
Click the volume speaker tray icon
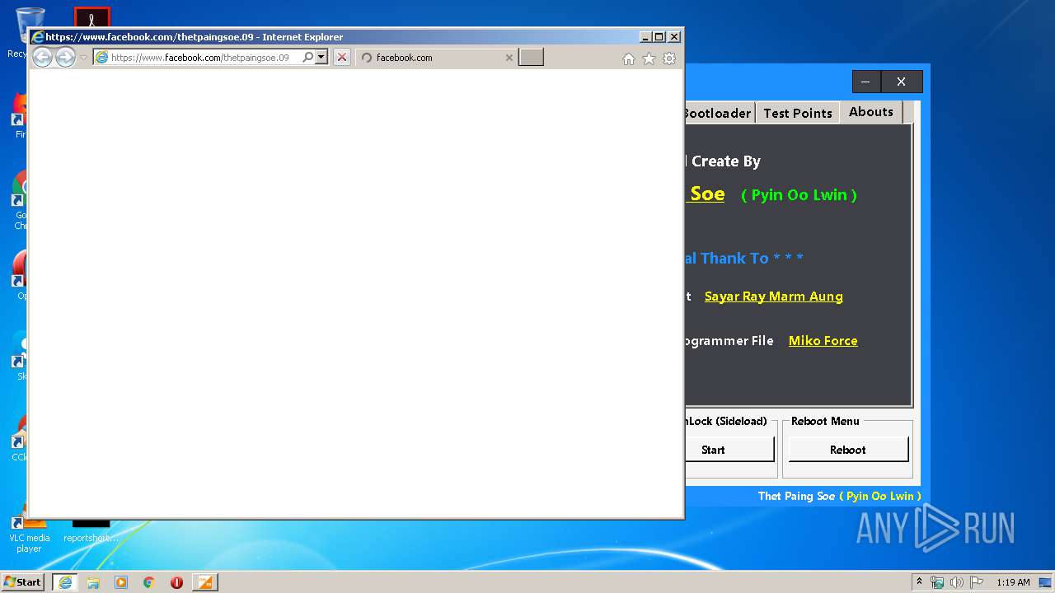pos(957,582)
